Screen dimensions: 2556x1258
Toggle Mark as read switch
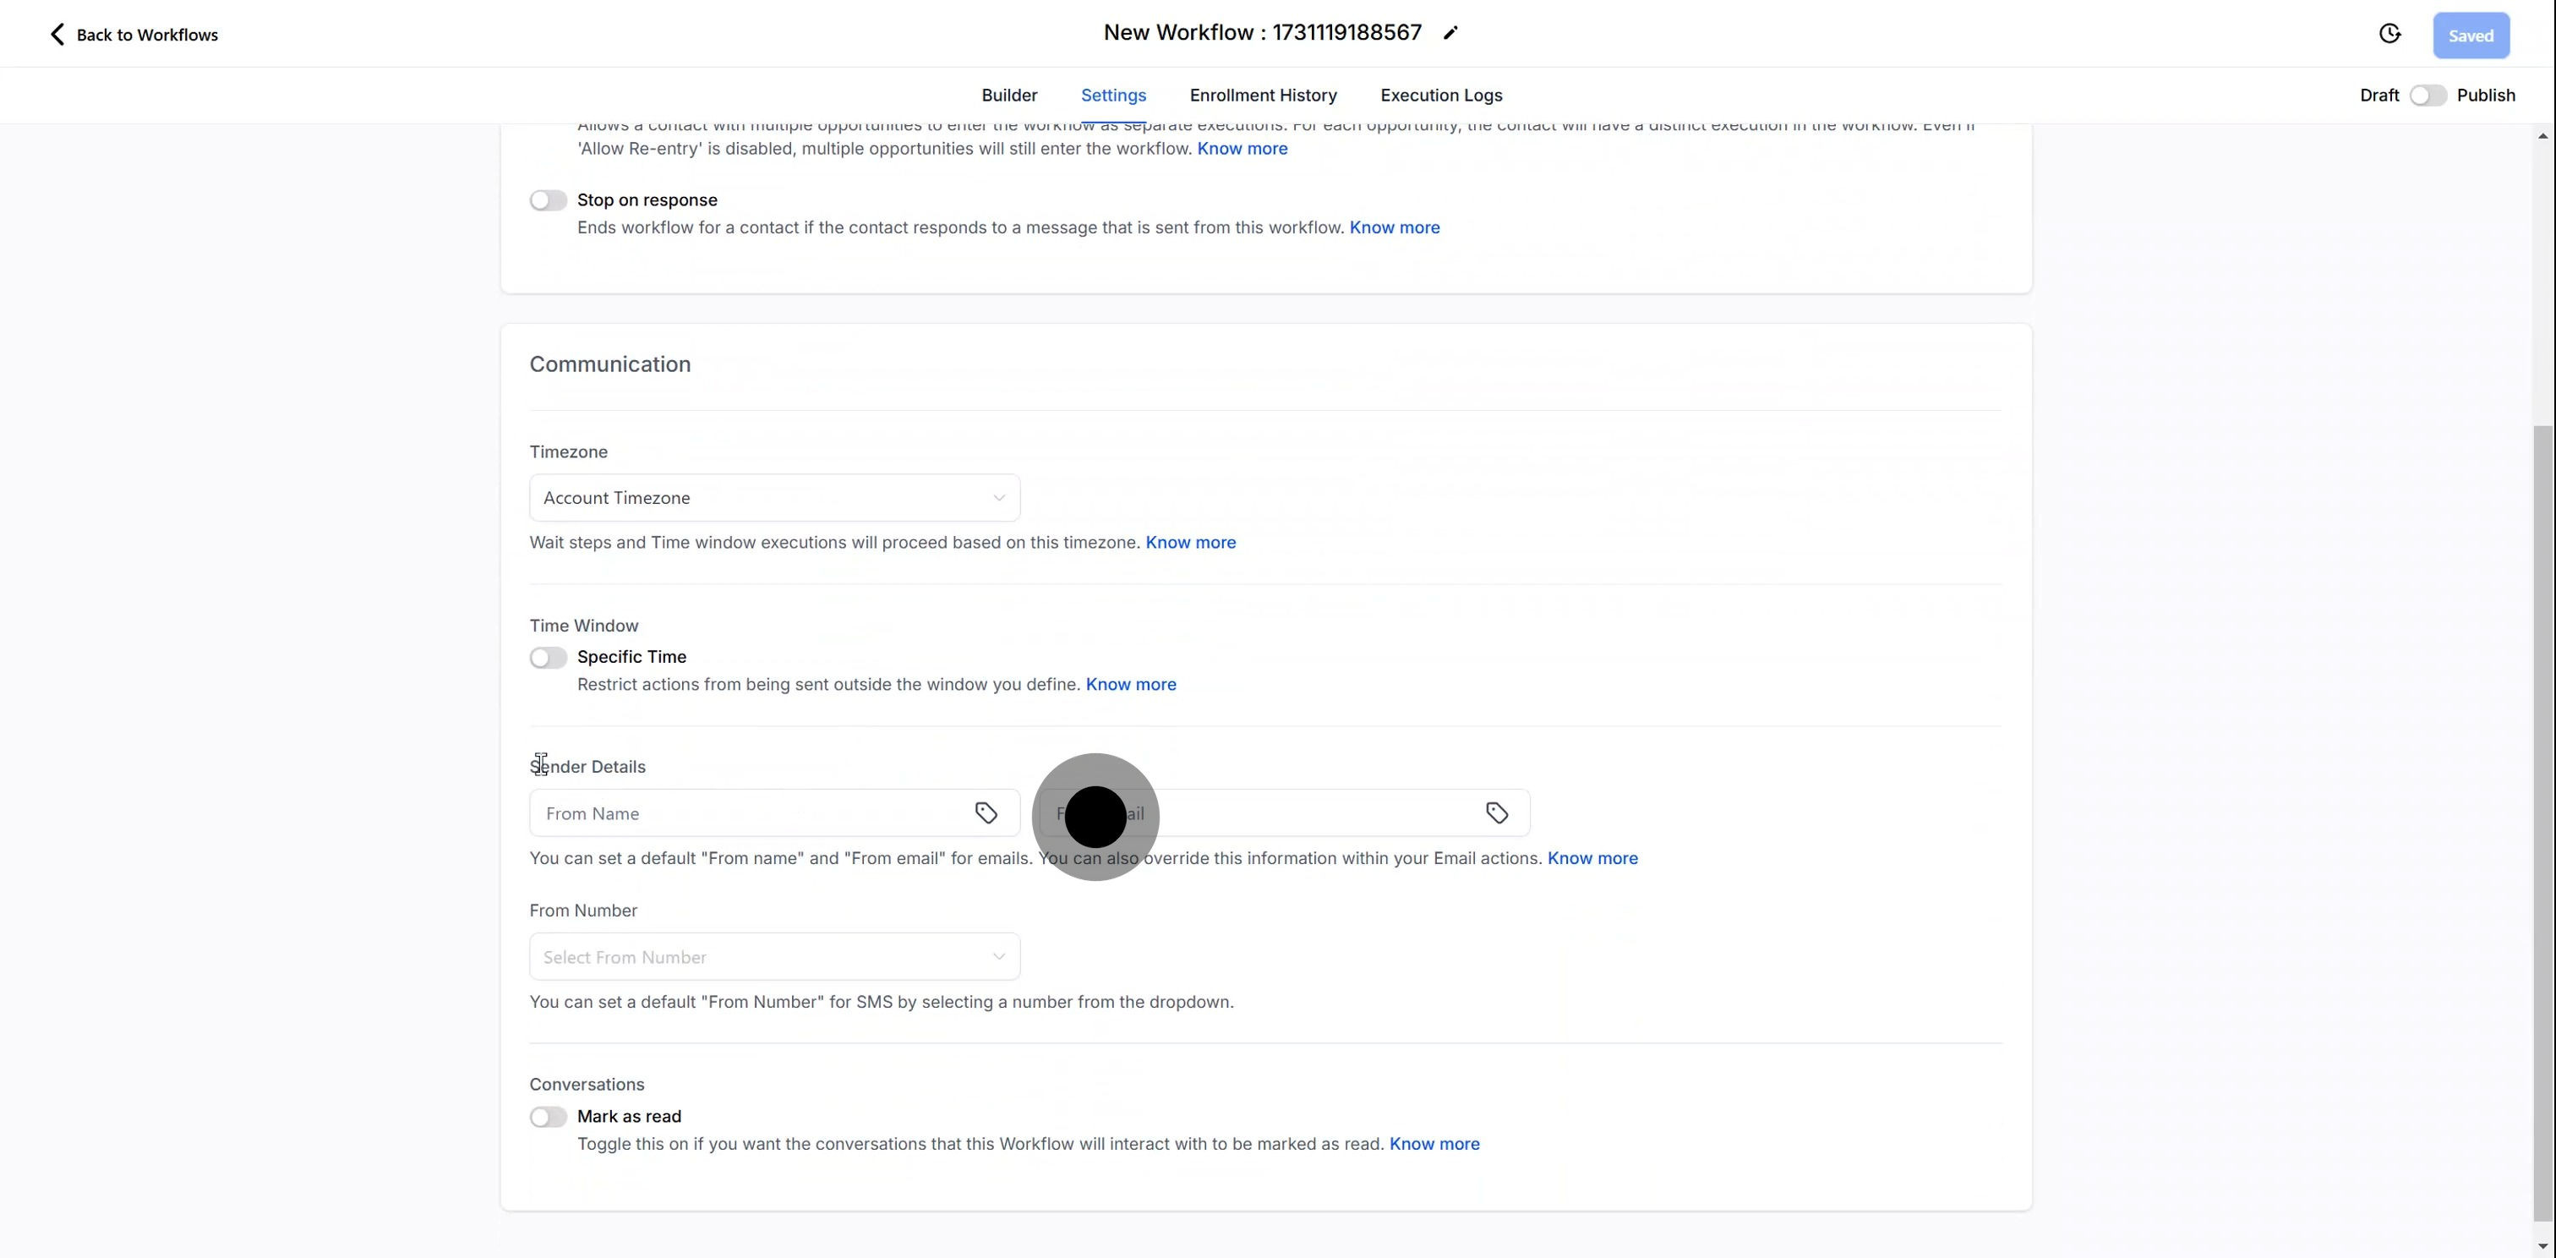pyautogui.click(x=548, y=1117)
